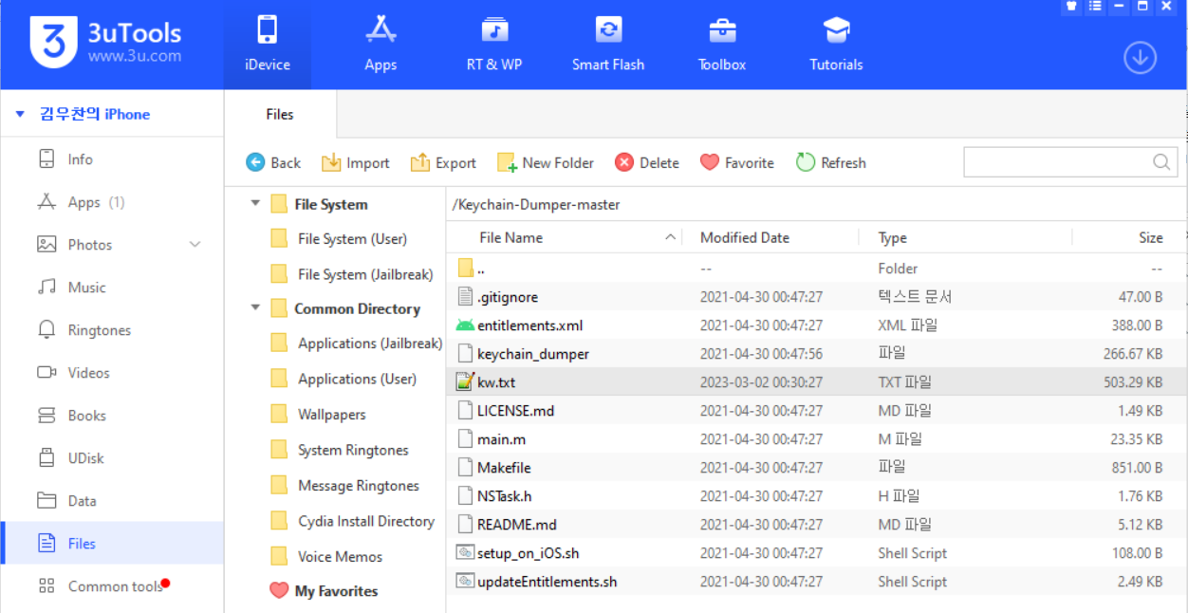Open My Favorites in tree
Screen dimensions: 1188x613
324,591
